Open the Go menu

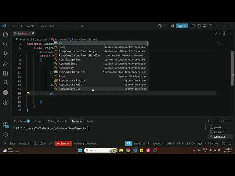coord(52,26)
